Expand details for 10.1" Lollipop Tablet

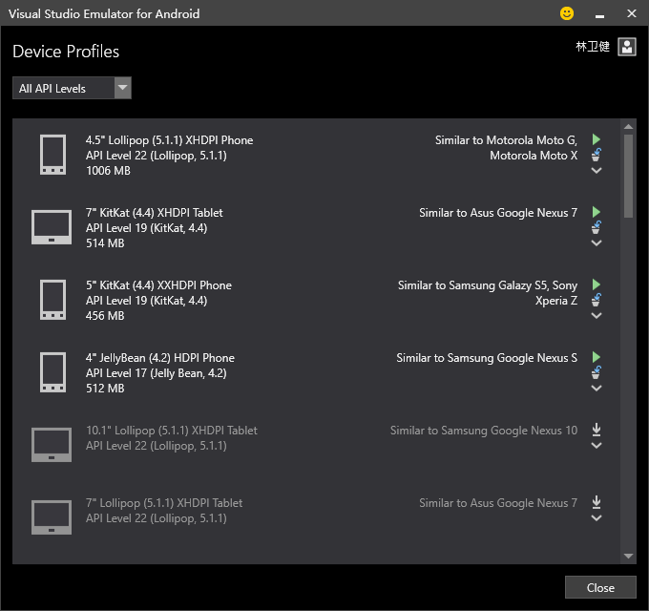[596, 446]
